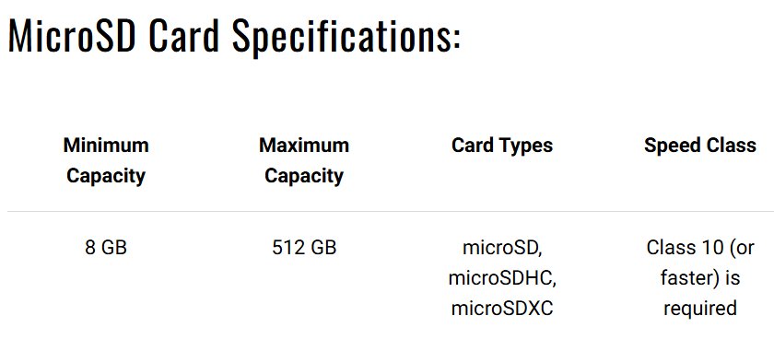Click the word Minimum in the header
774x339 pixels.
coord(106,145)
